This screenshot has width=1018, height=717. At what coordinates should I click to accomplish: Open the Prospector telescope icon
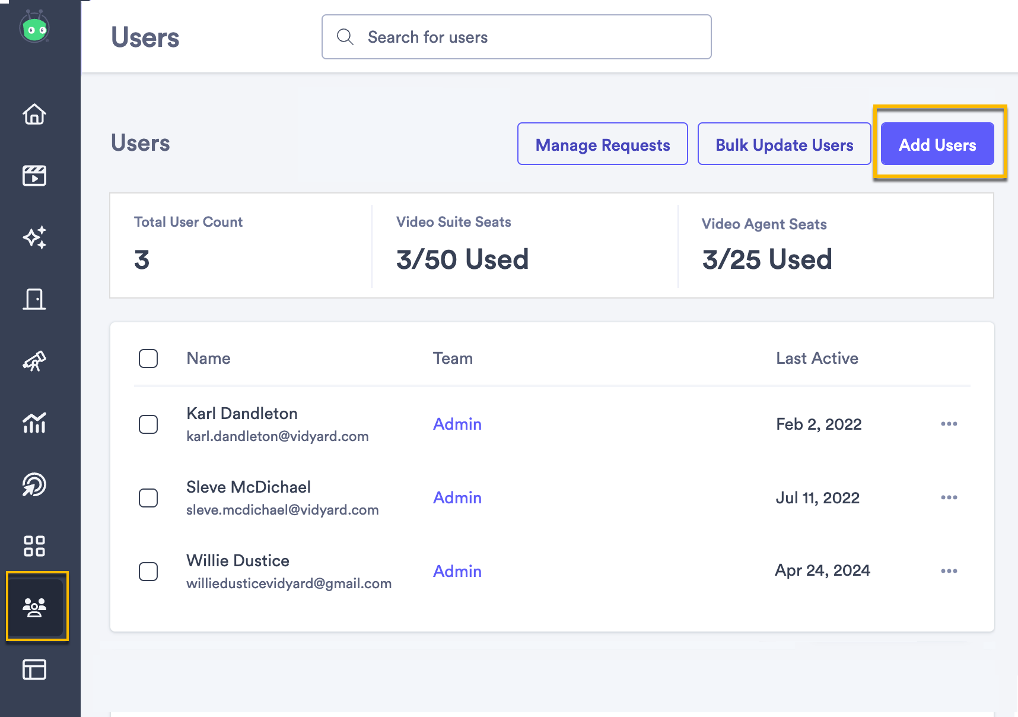pyautogui.click(x=35, y=361)
